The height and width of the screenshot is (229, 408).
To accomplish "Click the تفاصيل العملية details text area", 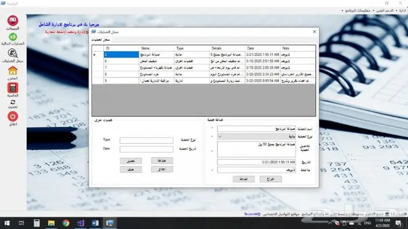I will click(256, 149).
